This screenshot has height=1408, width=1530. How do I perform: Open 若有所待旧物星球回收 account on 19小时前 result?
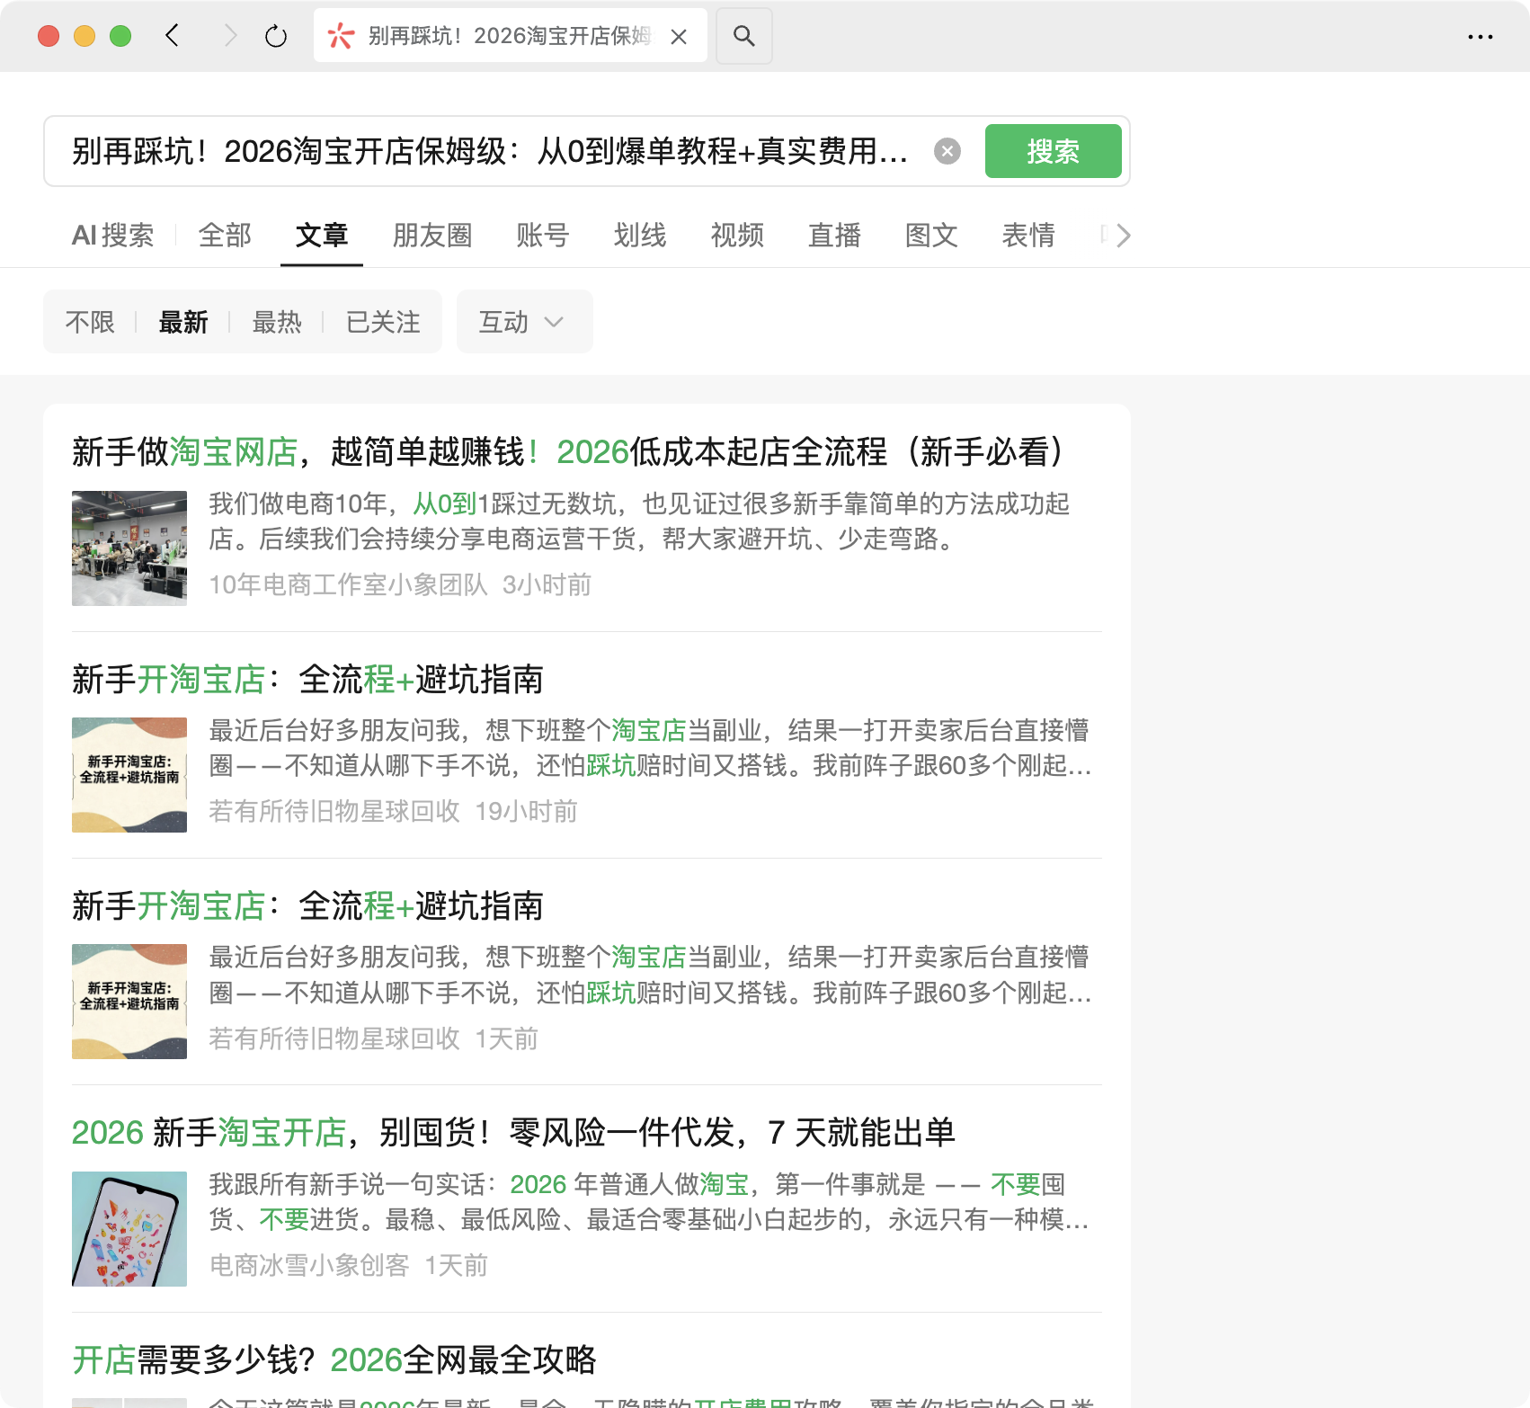pyautogui.click(x=334, y=812)
